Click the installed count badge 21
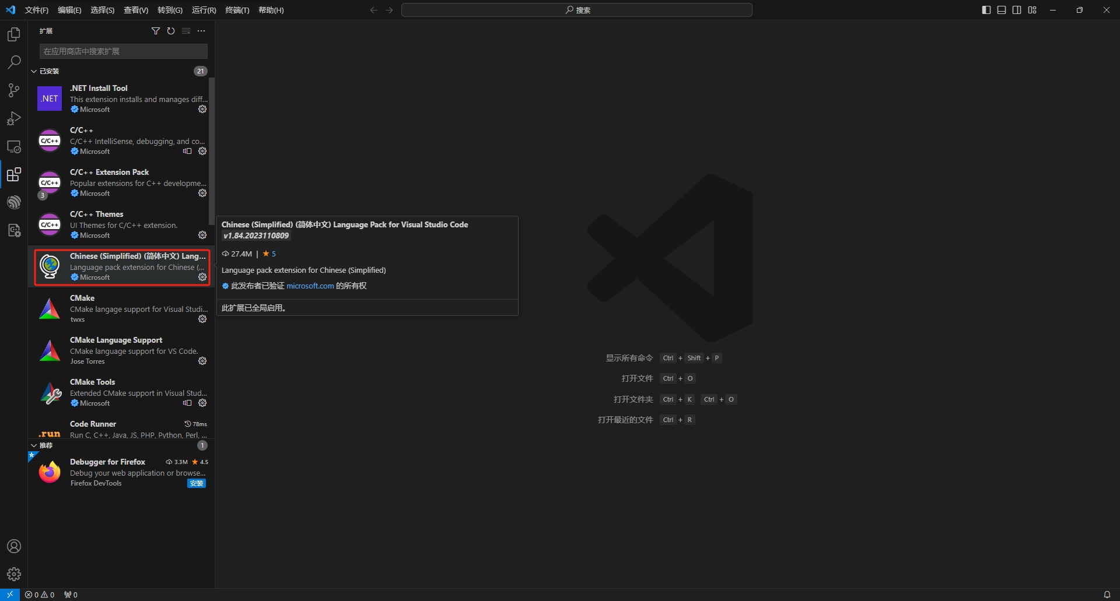 (x=201, y=71)
